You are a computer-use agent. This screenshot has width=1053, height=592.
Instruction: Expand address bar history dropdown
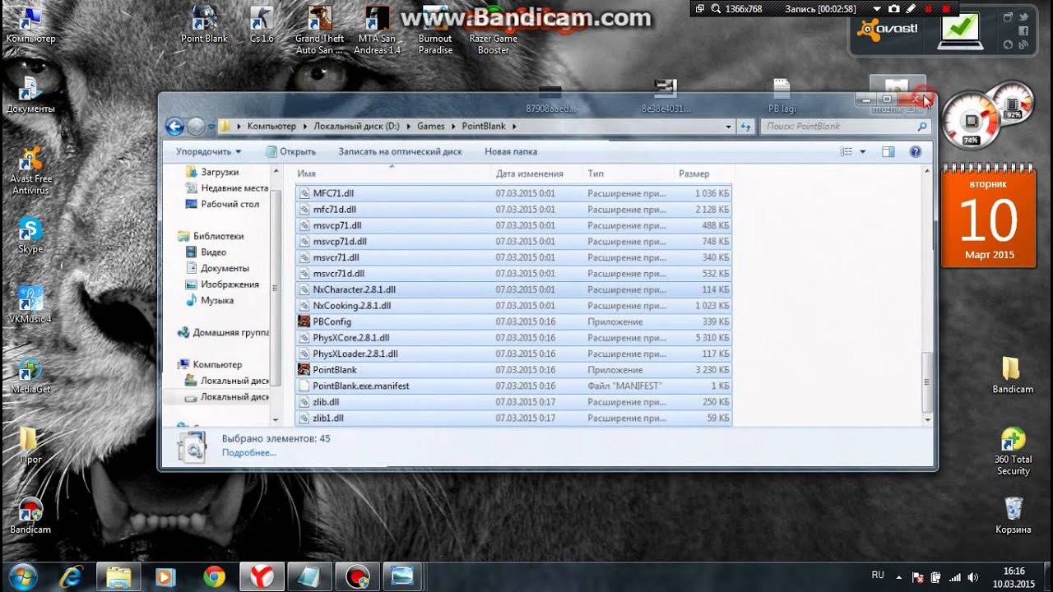point(729,127)
